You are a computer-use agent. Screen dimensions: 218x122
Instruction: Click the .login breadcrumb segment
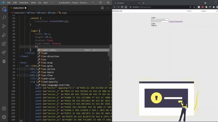tap(63, 13)
